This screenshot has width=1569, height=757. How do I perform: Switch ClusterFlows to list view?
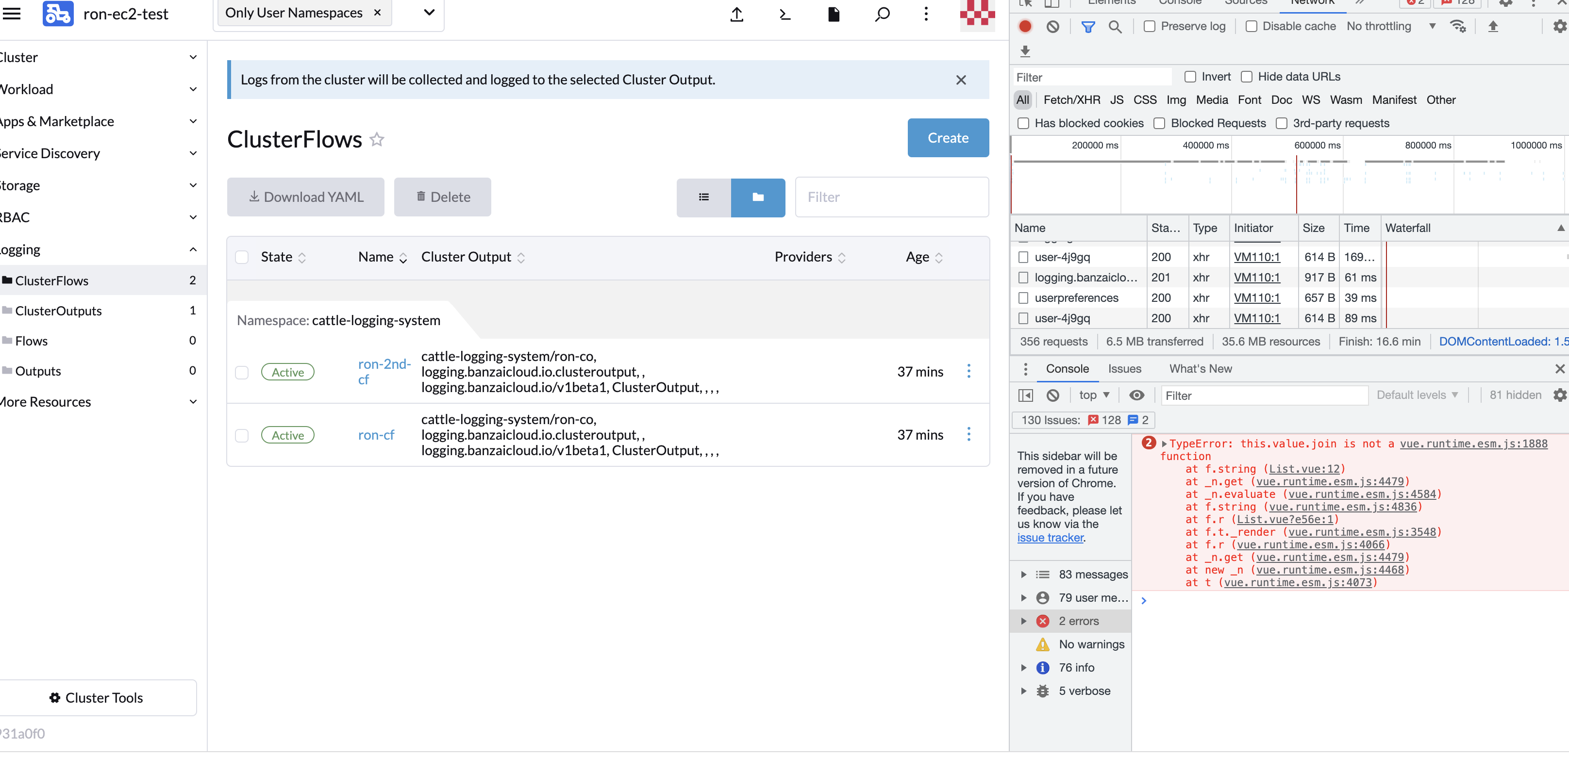(703, 197)
